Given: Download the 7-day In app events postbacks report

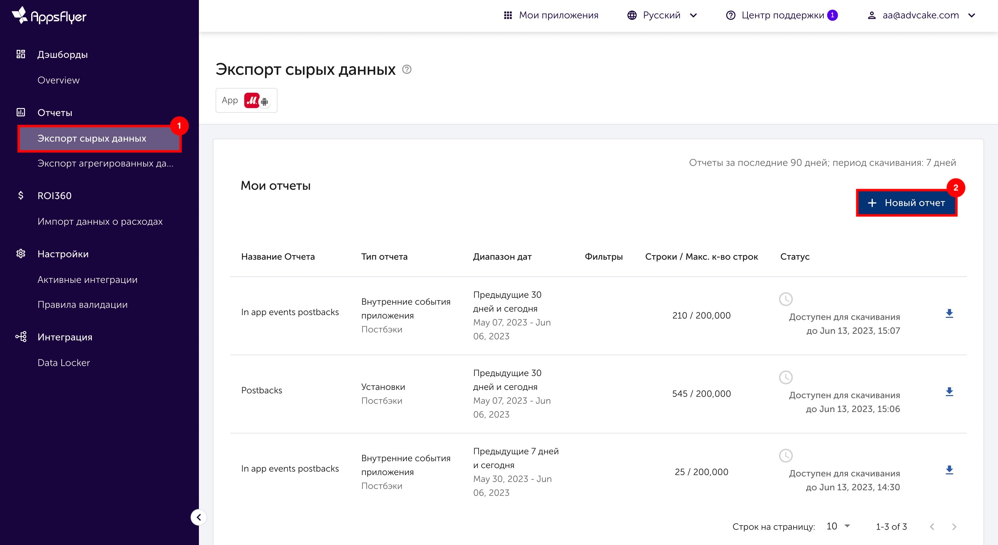Looking at the screenshot, I should pos(949,470).
